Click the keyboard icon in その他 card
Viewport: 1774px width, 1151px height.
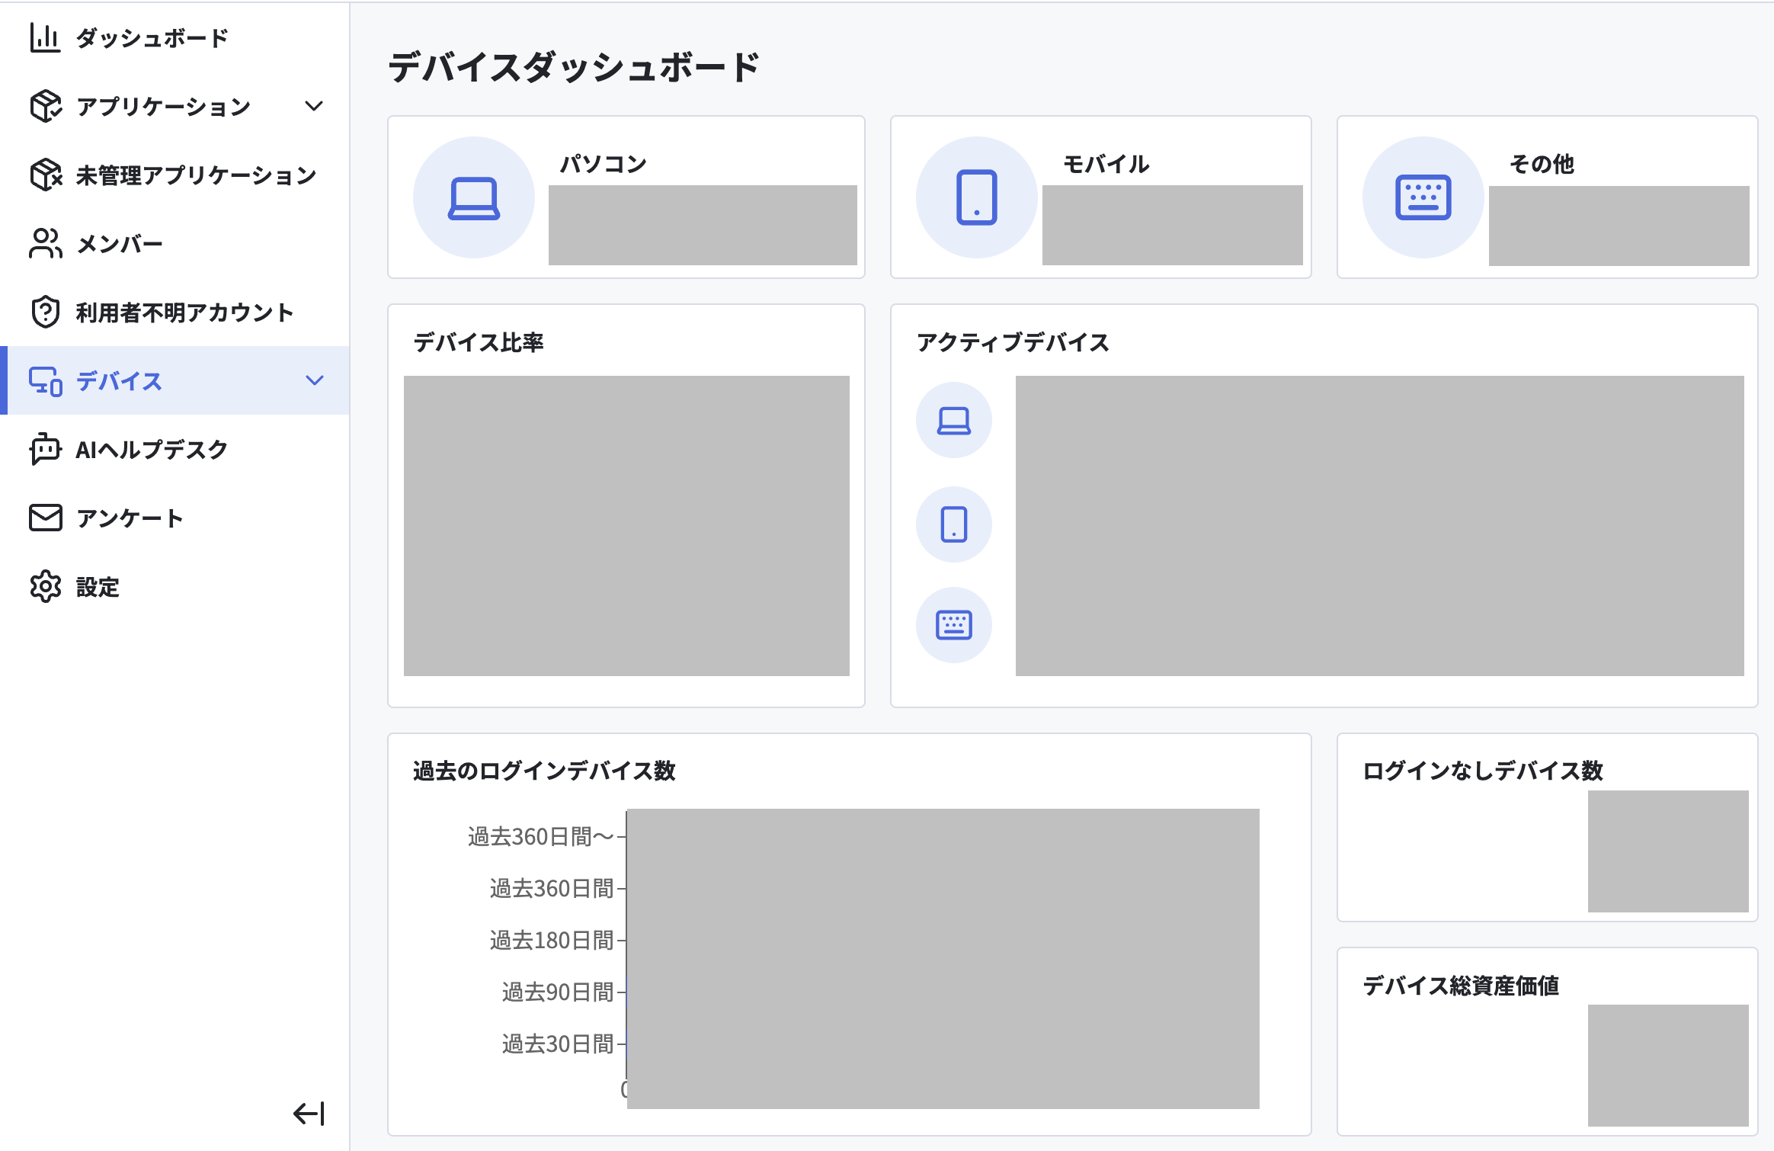point(1423,197)
